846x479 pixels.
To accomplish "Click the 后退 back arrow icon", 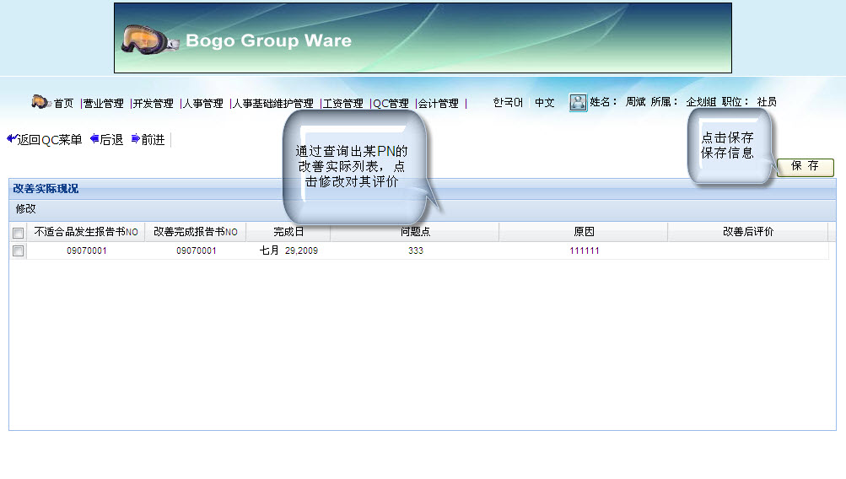I will pos(94,139).
